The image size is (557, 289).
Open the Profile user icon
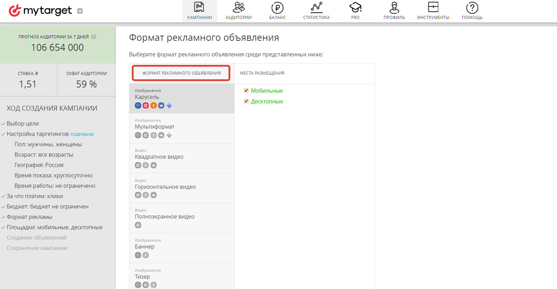pos(394,8)
